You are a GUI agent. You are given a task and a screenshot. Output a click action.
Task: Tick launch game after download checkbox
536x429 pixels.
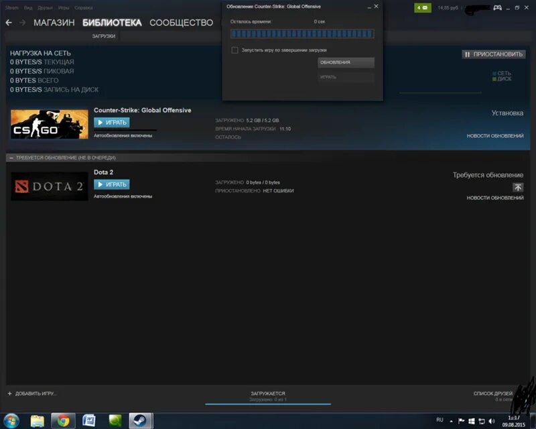click(235, 50)
